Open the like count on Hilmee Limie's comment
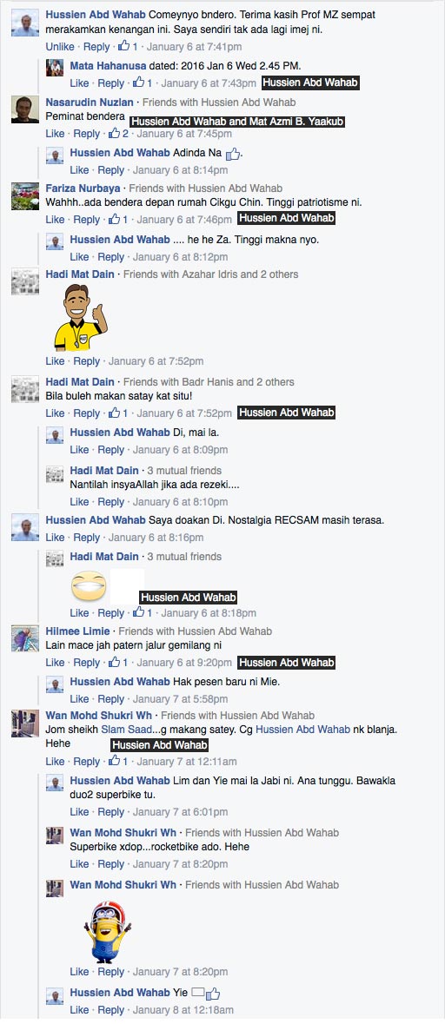 (117, 662)
